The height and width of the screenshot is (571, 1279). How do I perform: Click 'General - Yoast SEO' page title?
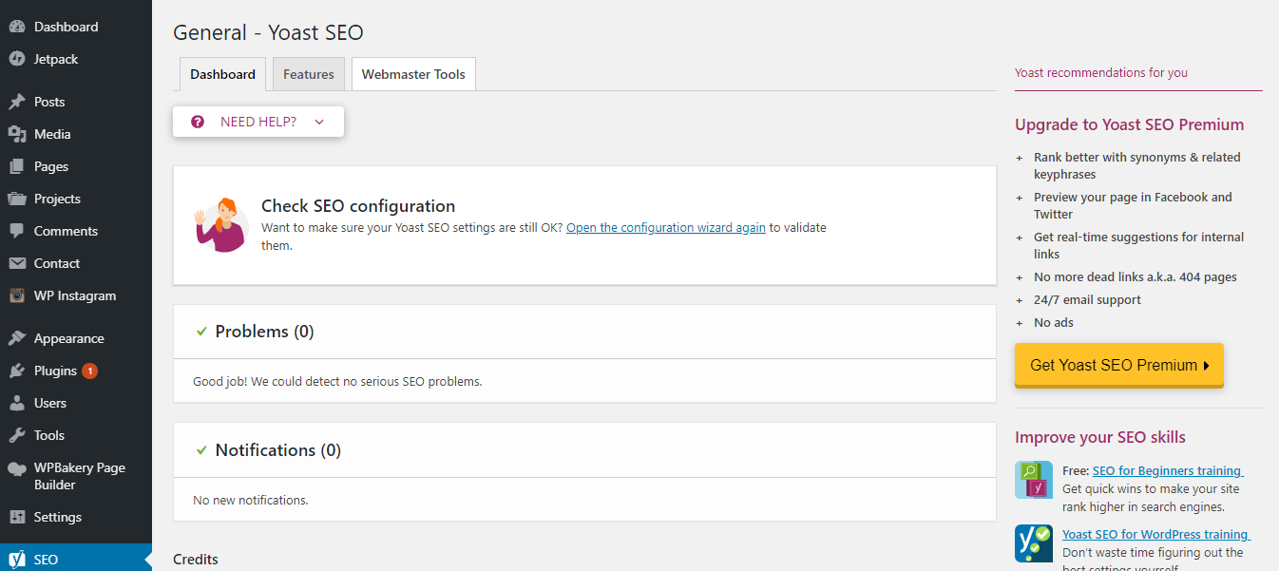click(268, 33)
